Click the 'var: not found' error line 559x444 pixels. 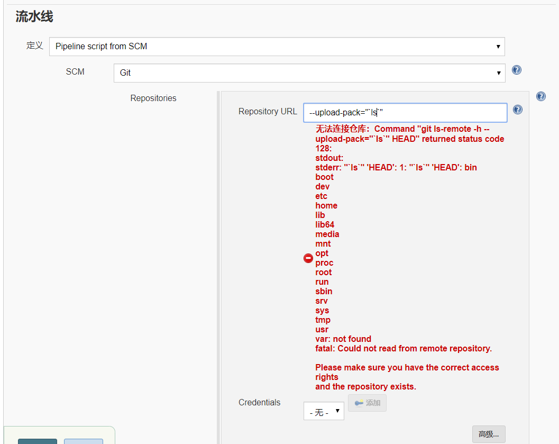tap(343, 339)
